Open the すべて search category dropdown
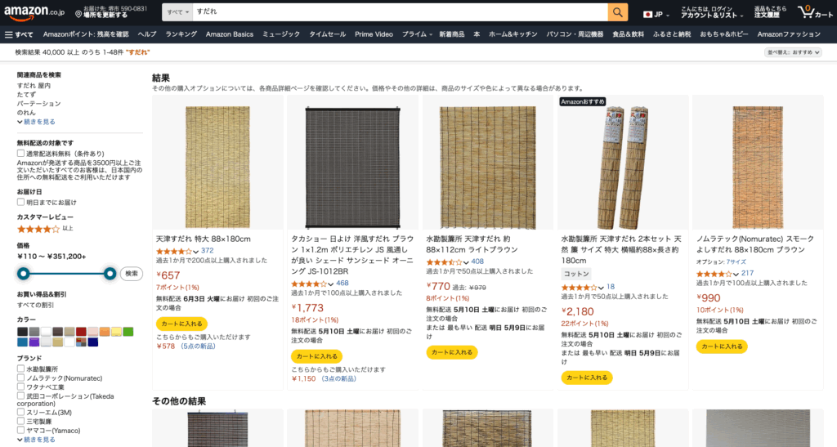 pos(177,12)
